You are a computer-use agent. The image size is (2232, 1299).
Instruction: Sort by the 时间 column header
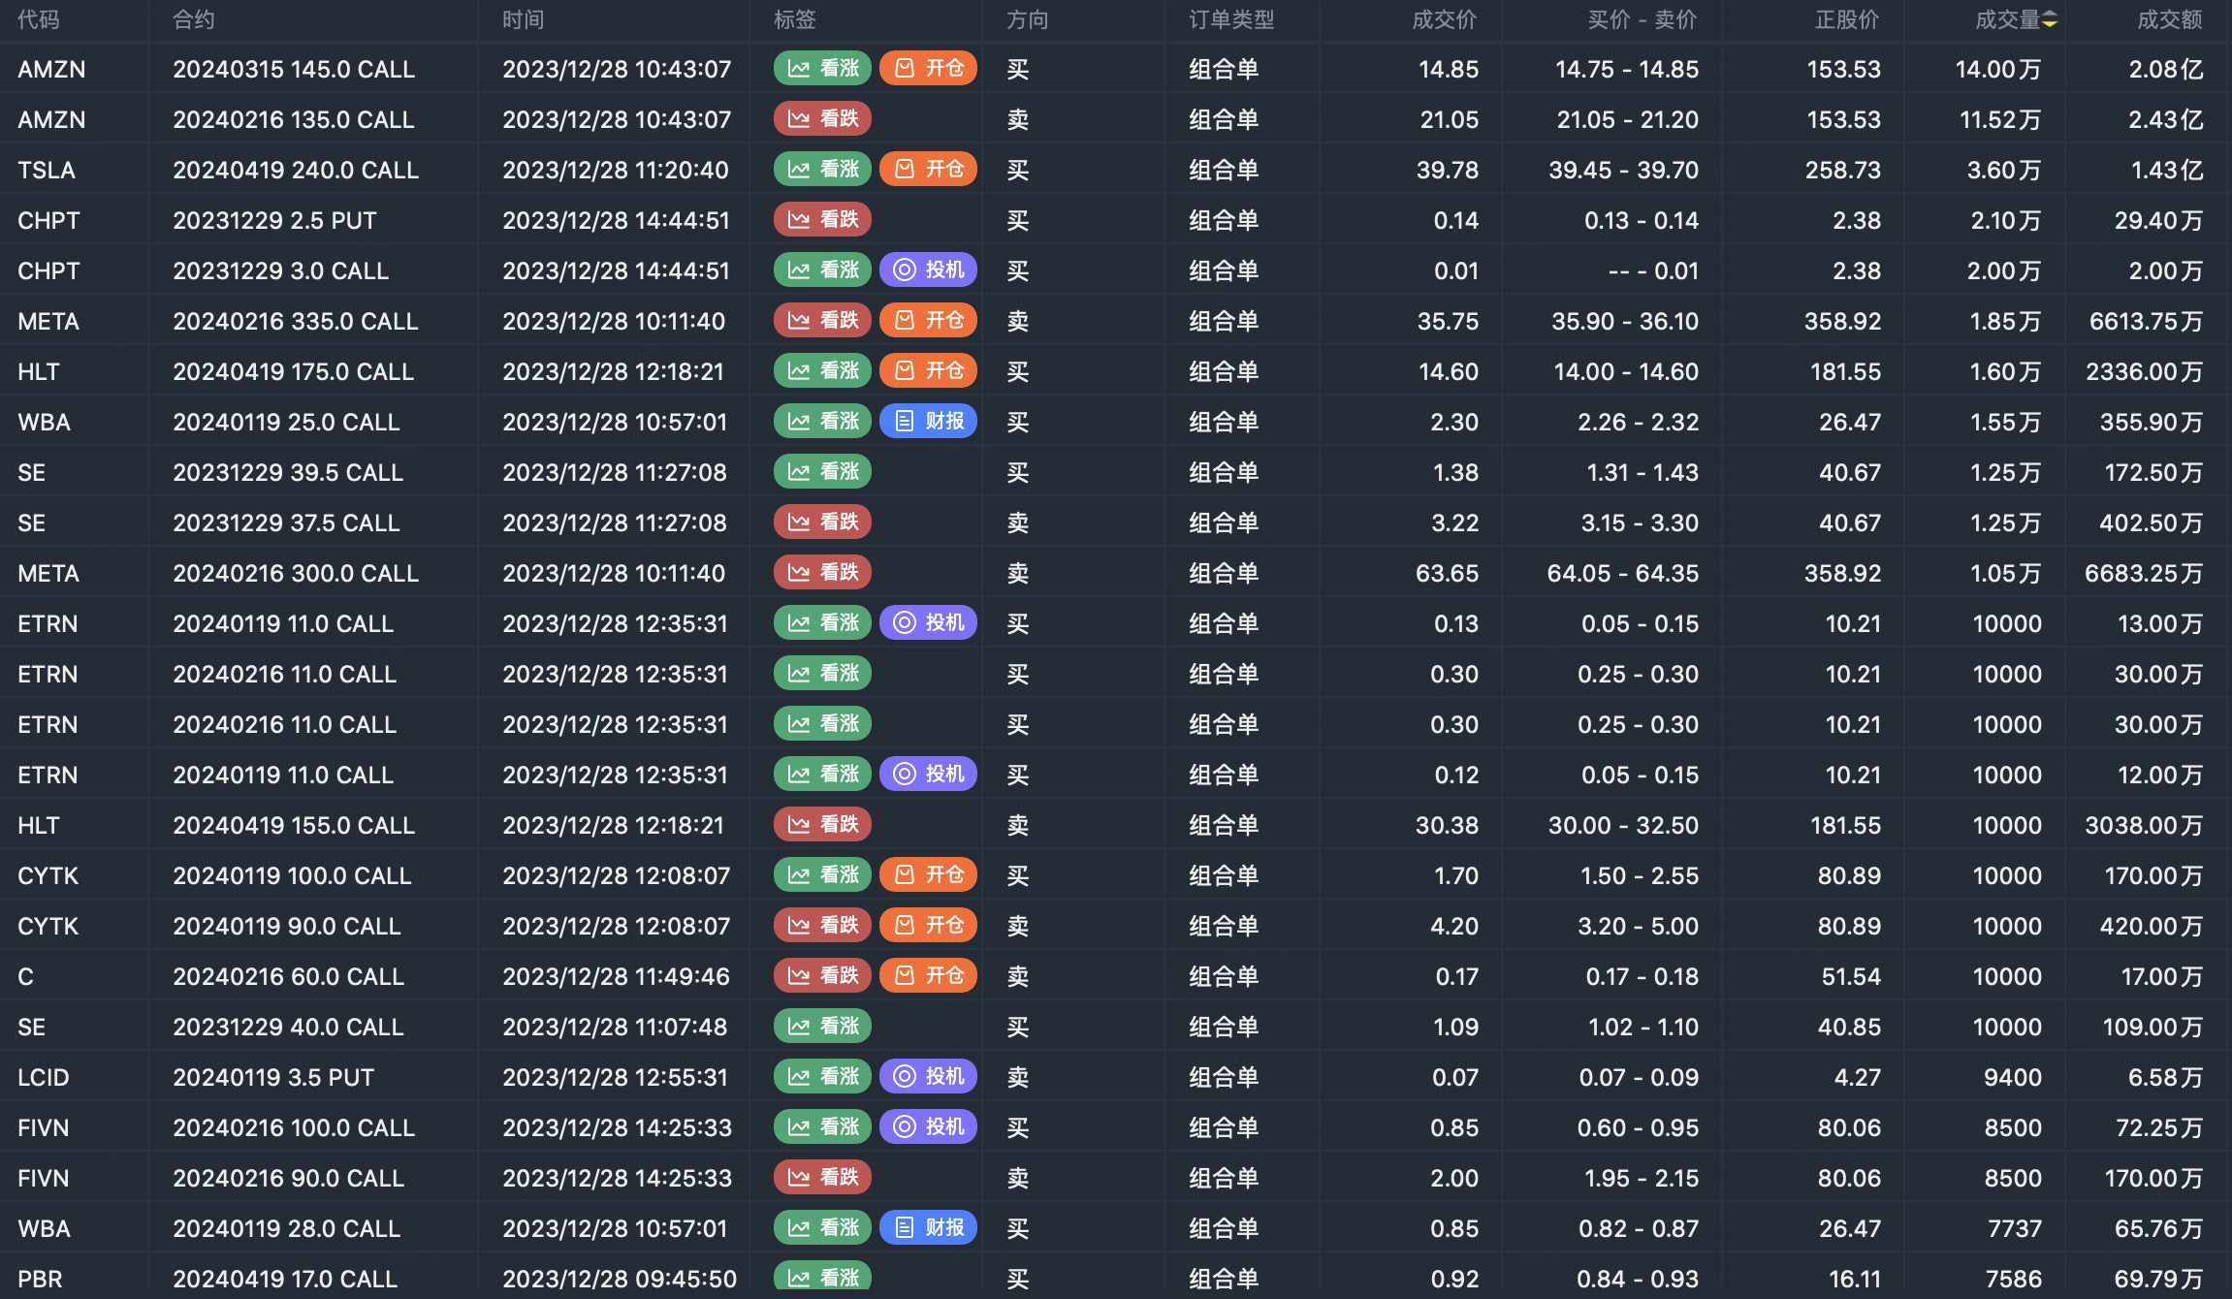pyautogui.click(x=524, y=20)
